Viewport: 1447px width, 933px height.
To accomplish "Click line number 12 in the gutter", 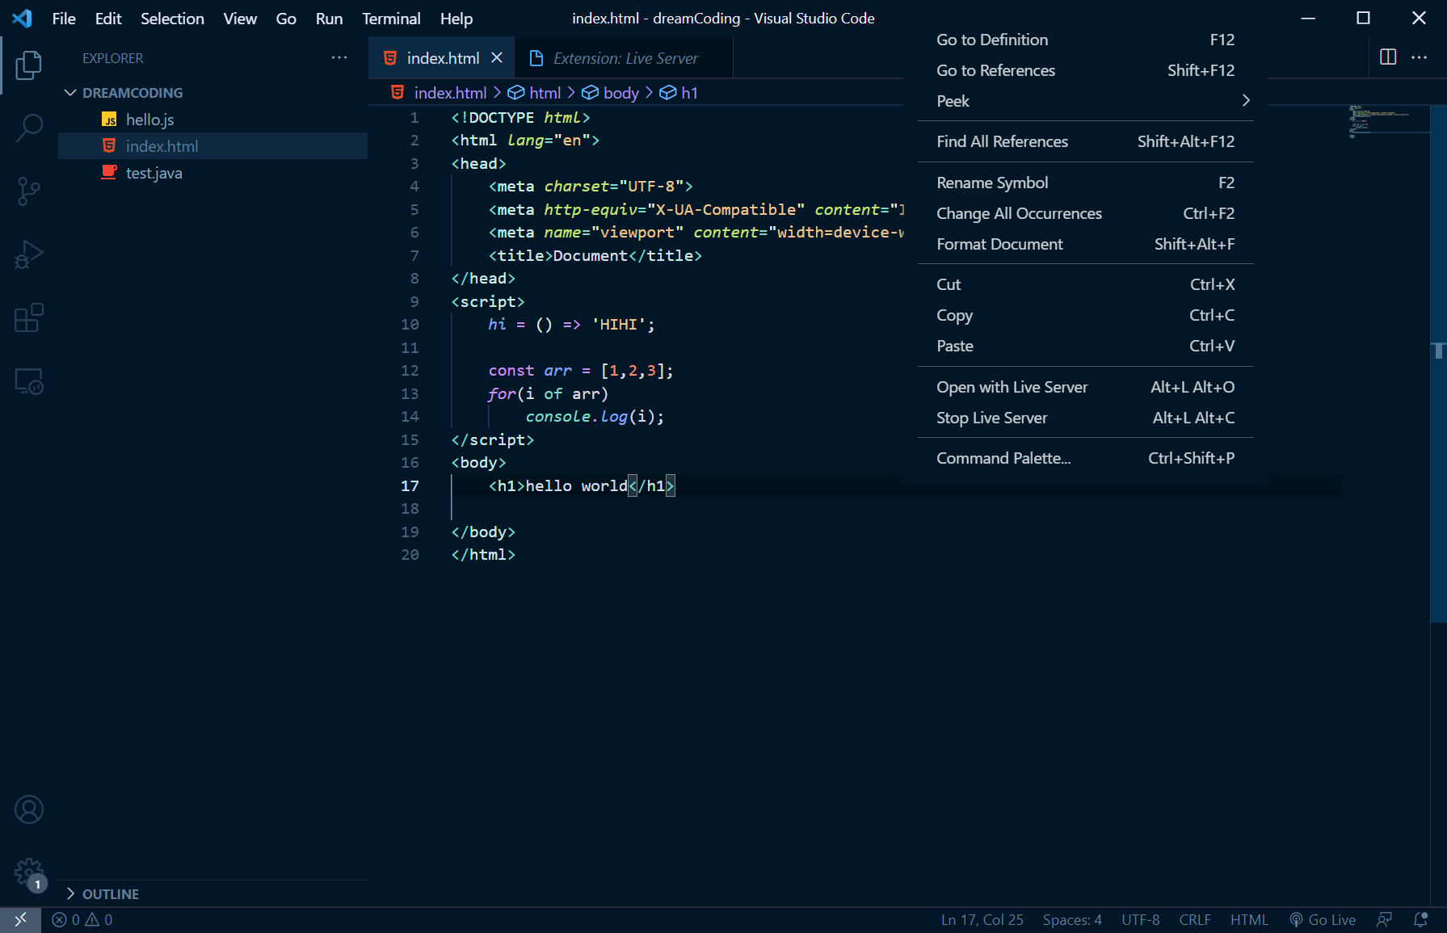I will click(x=410, y=370).
